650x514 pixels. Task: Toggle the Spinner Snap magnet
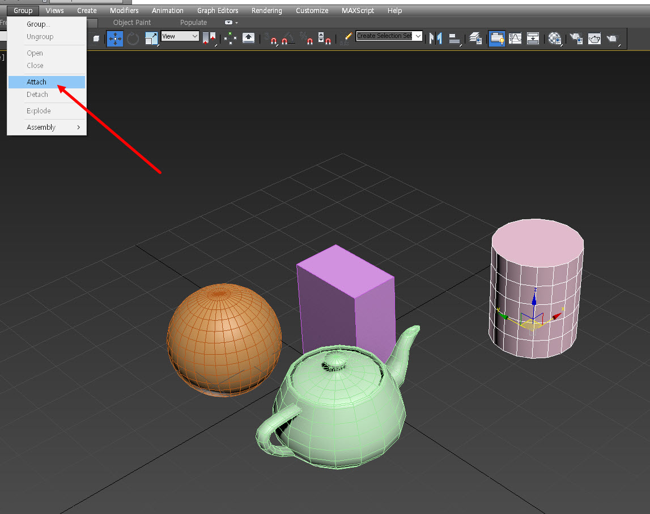pyautogui.click(x=324, y=39)
